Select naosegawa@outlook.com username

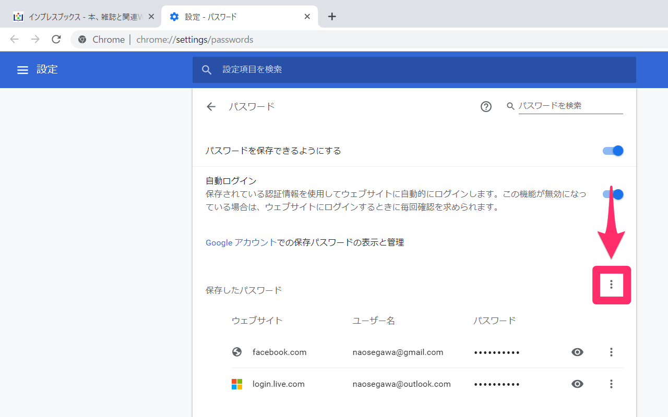pos(402,384)
